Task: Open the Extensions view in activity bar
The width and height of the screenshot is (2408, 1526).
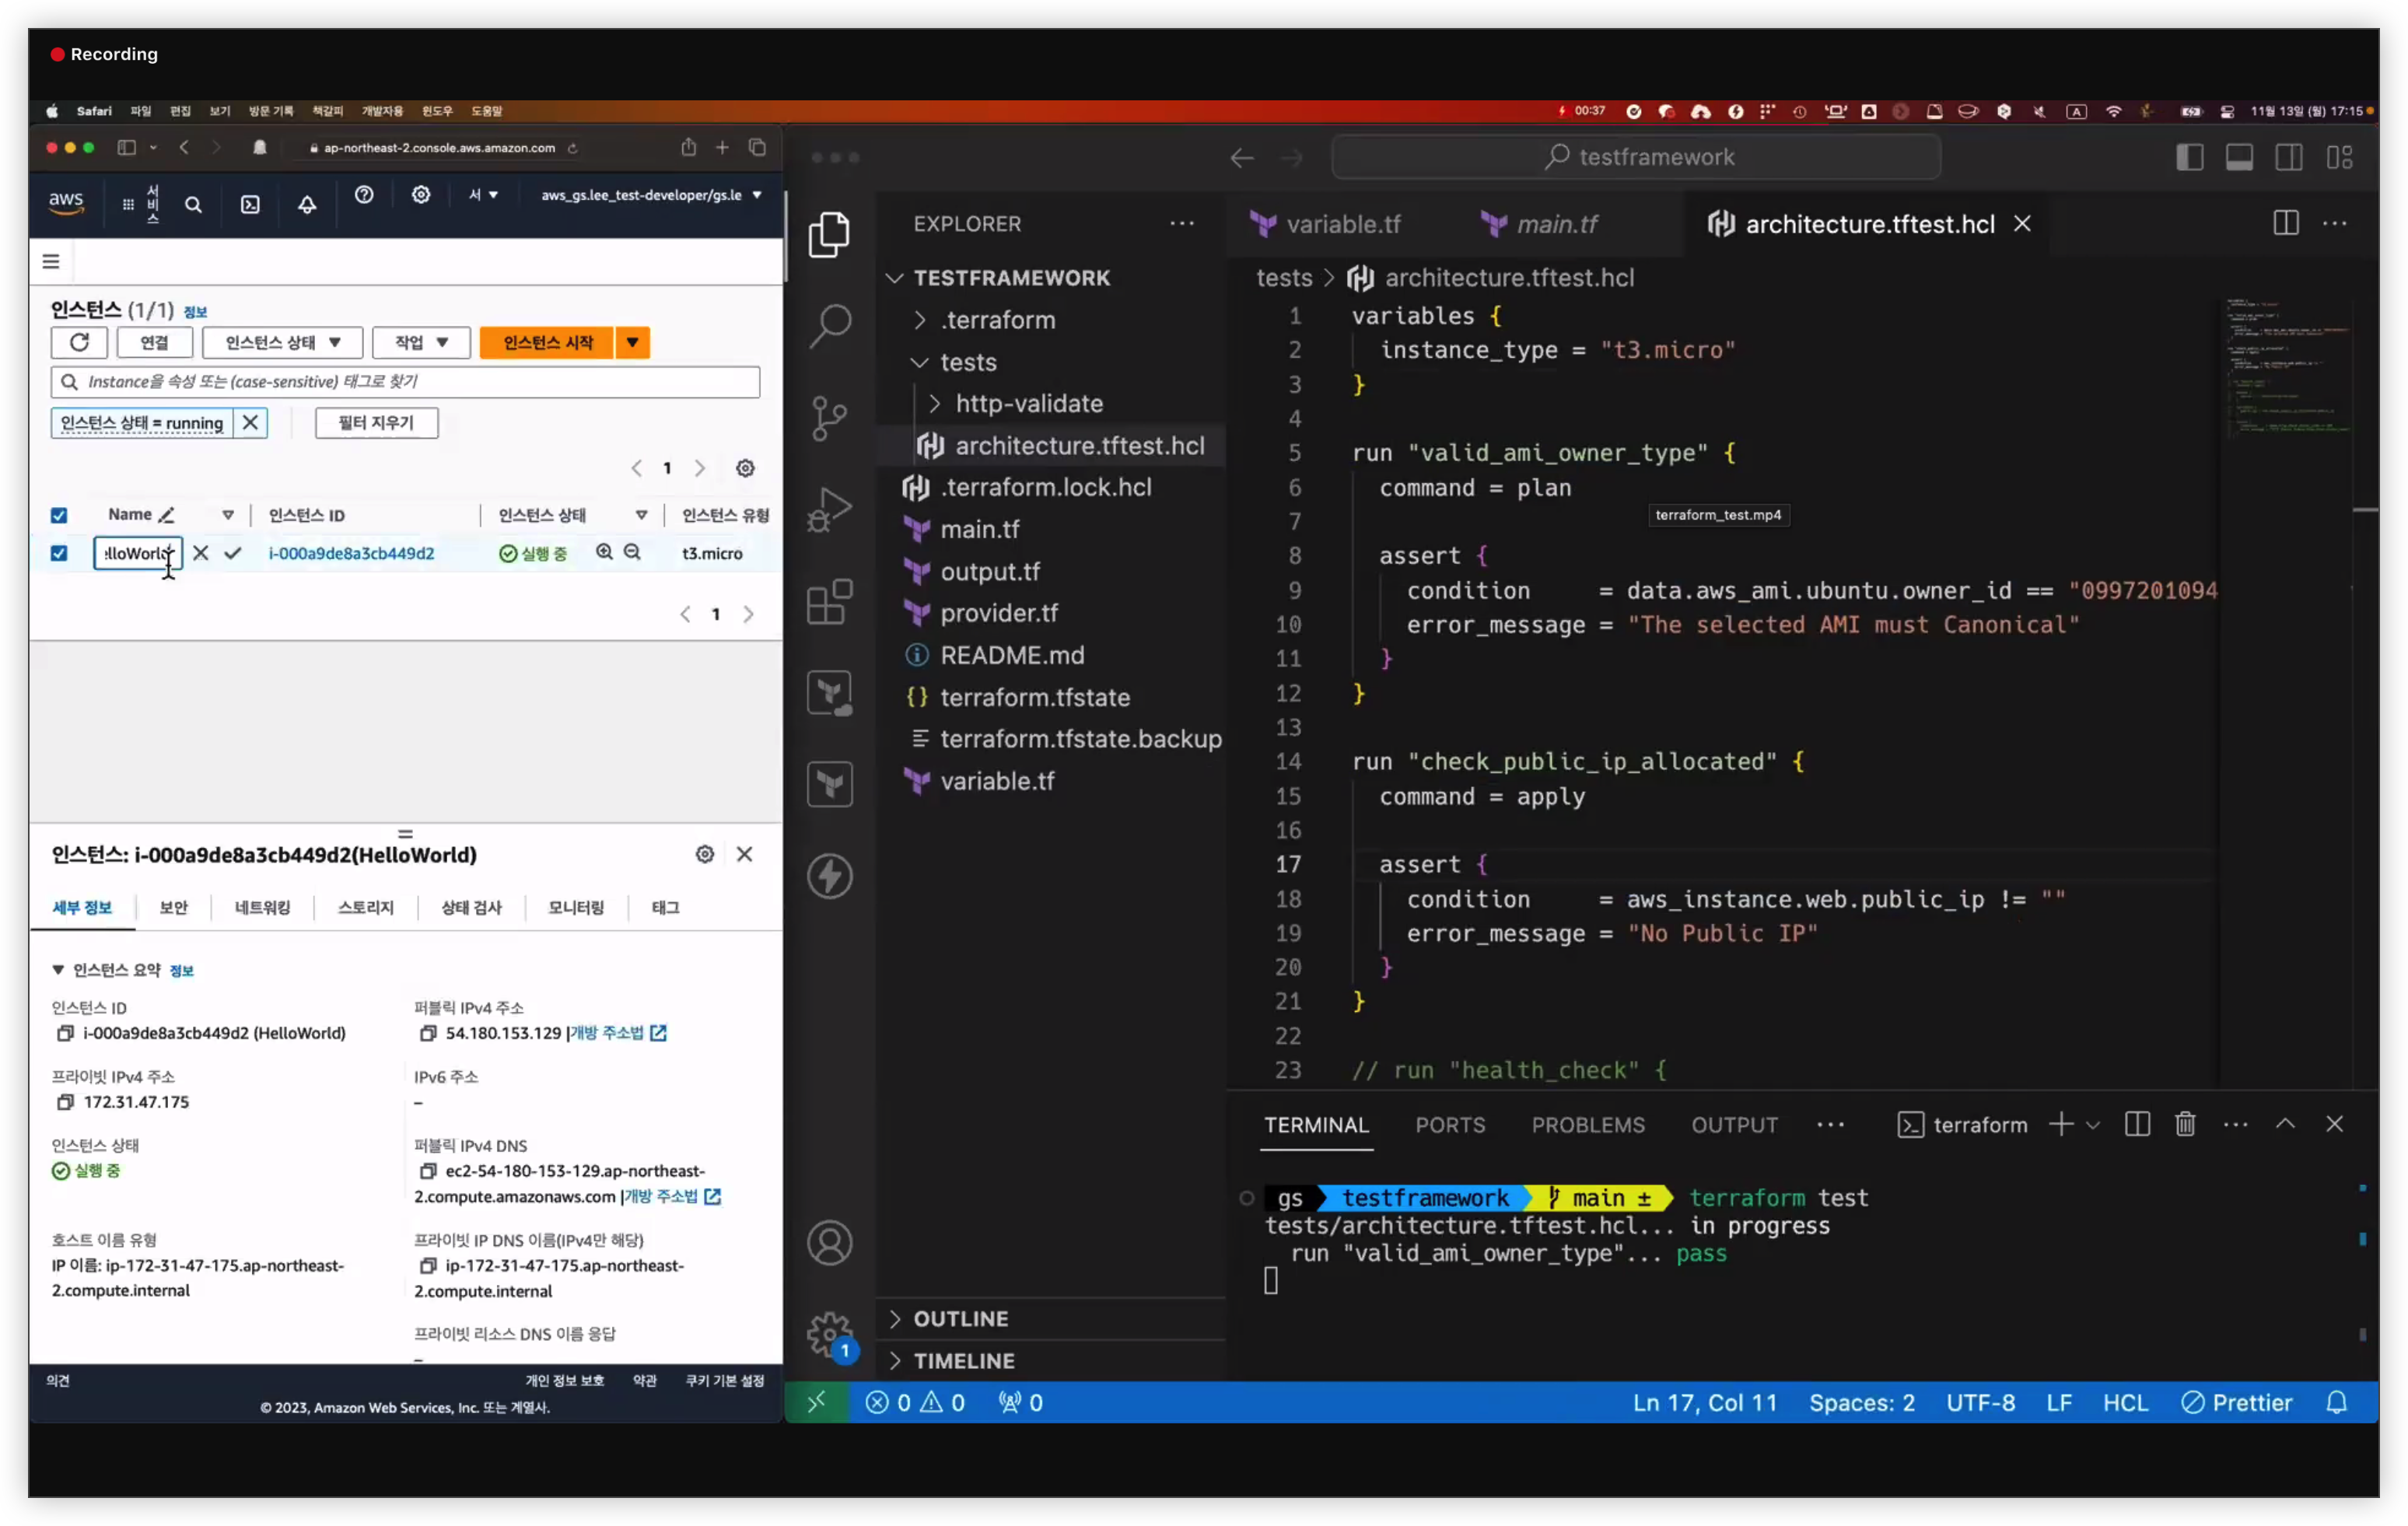Action: (829, 602)
